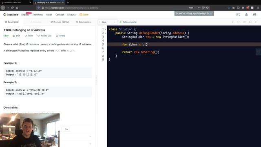Click the thumbs down dislike icon

[x=26, y=36]
